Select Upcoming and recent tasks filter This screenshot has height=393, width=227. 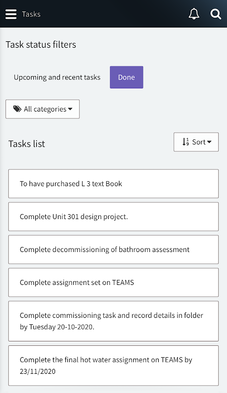[x=57, y=77]
